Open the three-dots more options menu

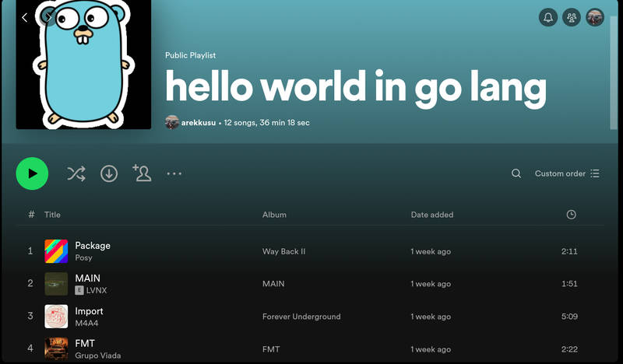174,173
